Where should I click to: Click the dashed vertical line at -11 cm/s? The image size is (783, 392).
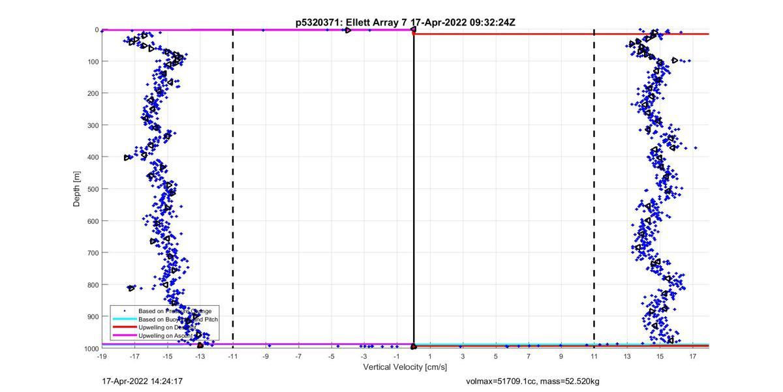tap(233, 189)
